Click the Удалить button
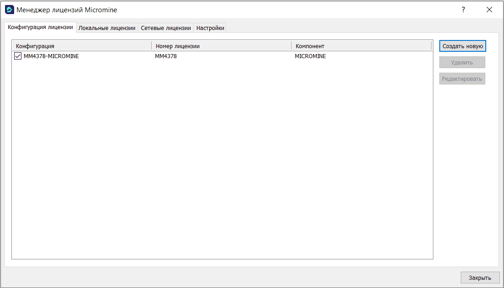Screen dimensions: 504x288 pyautogui.click(x=462, y=63)
